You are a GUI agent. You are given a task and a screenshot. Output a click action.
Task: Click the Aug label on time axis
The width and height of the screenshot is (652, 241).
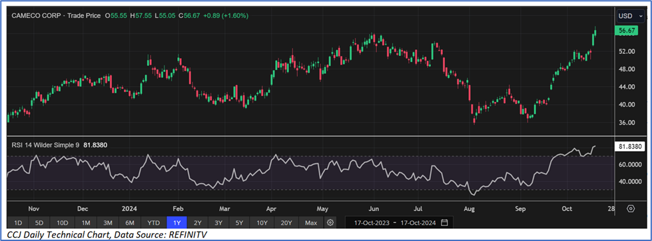(x=470, y=208)
